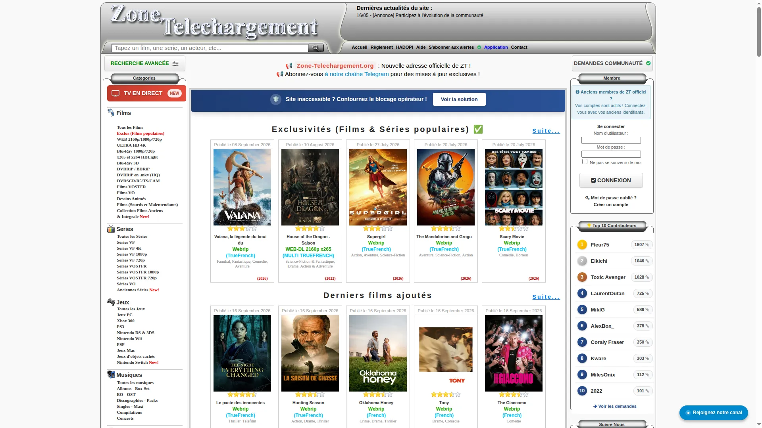Open The Mandalorian and Grogu poster
Screen dimensions: 762x428
446,187
